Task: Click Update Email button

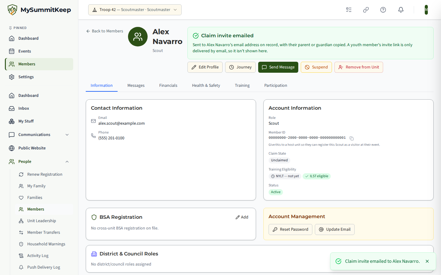Action: pyautogui.click(x=335, y=229)
